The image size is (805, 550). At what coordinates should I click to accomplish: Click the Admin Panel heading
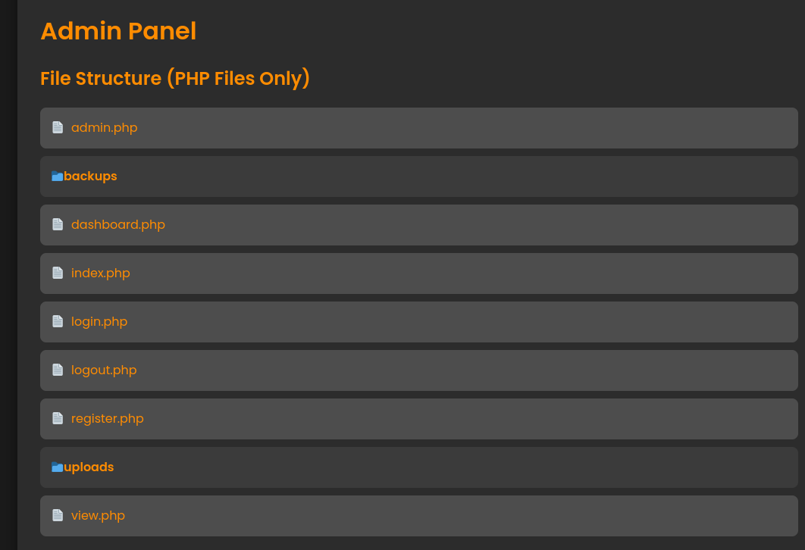(x=118, y=31)
